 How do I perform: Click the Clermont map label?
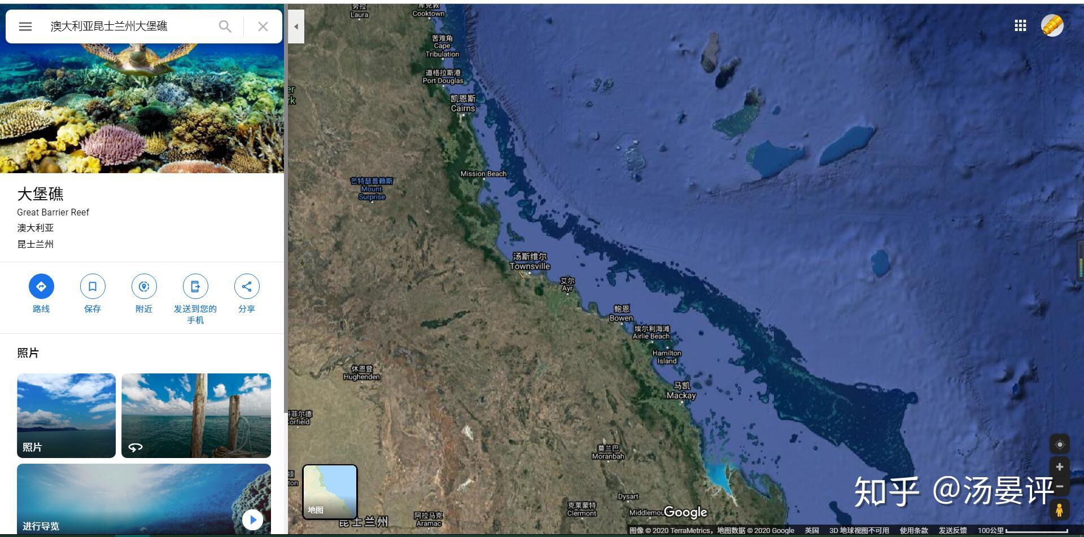[x=582, y=509]
